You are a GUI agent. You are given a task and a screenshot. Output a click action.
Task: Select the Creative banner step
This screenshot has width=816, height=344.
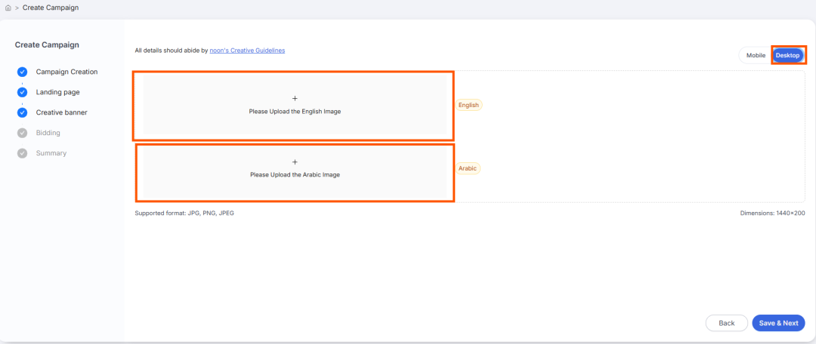click(x=61, y=112)
